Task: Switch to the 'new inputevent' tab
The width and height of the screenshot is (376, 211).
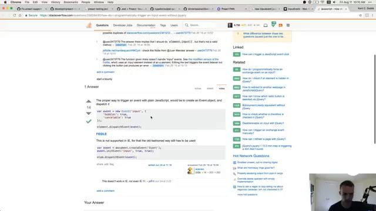Action: [x=264, y=9]
